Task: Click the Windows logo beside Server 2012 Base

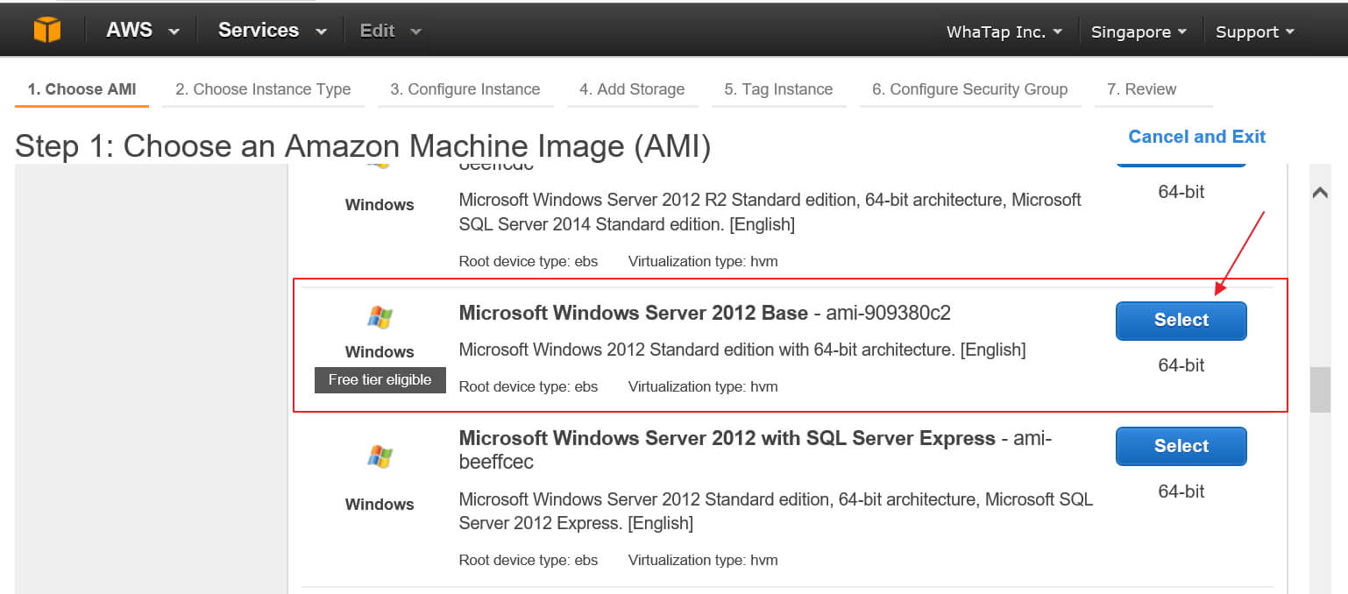Action: click(x=380, y=317)
